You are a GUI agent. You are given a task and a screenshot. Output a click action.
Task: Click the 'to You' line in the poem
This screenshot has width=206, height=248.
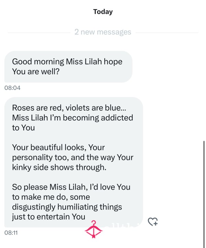[23, 128]
